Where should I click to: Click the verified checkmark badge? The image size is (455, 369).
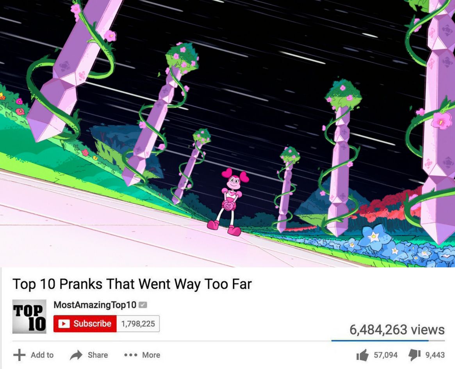click(x=143, y=305)
